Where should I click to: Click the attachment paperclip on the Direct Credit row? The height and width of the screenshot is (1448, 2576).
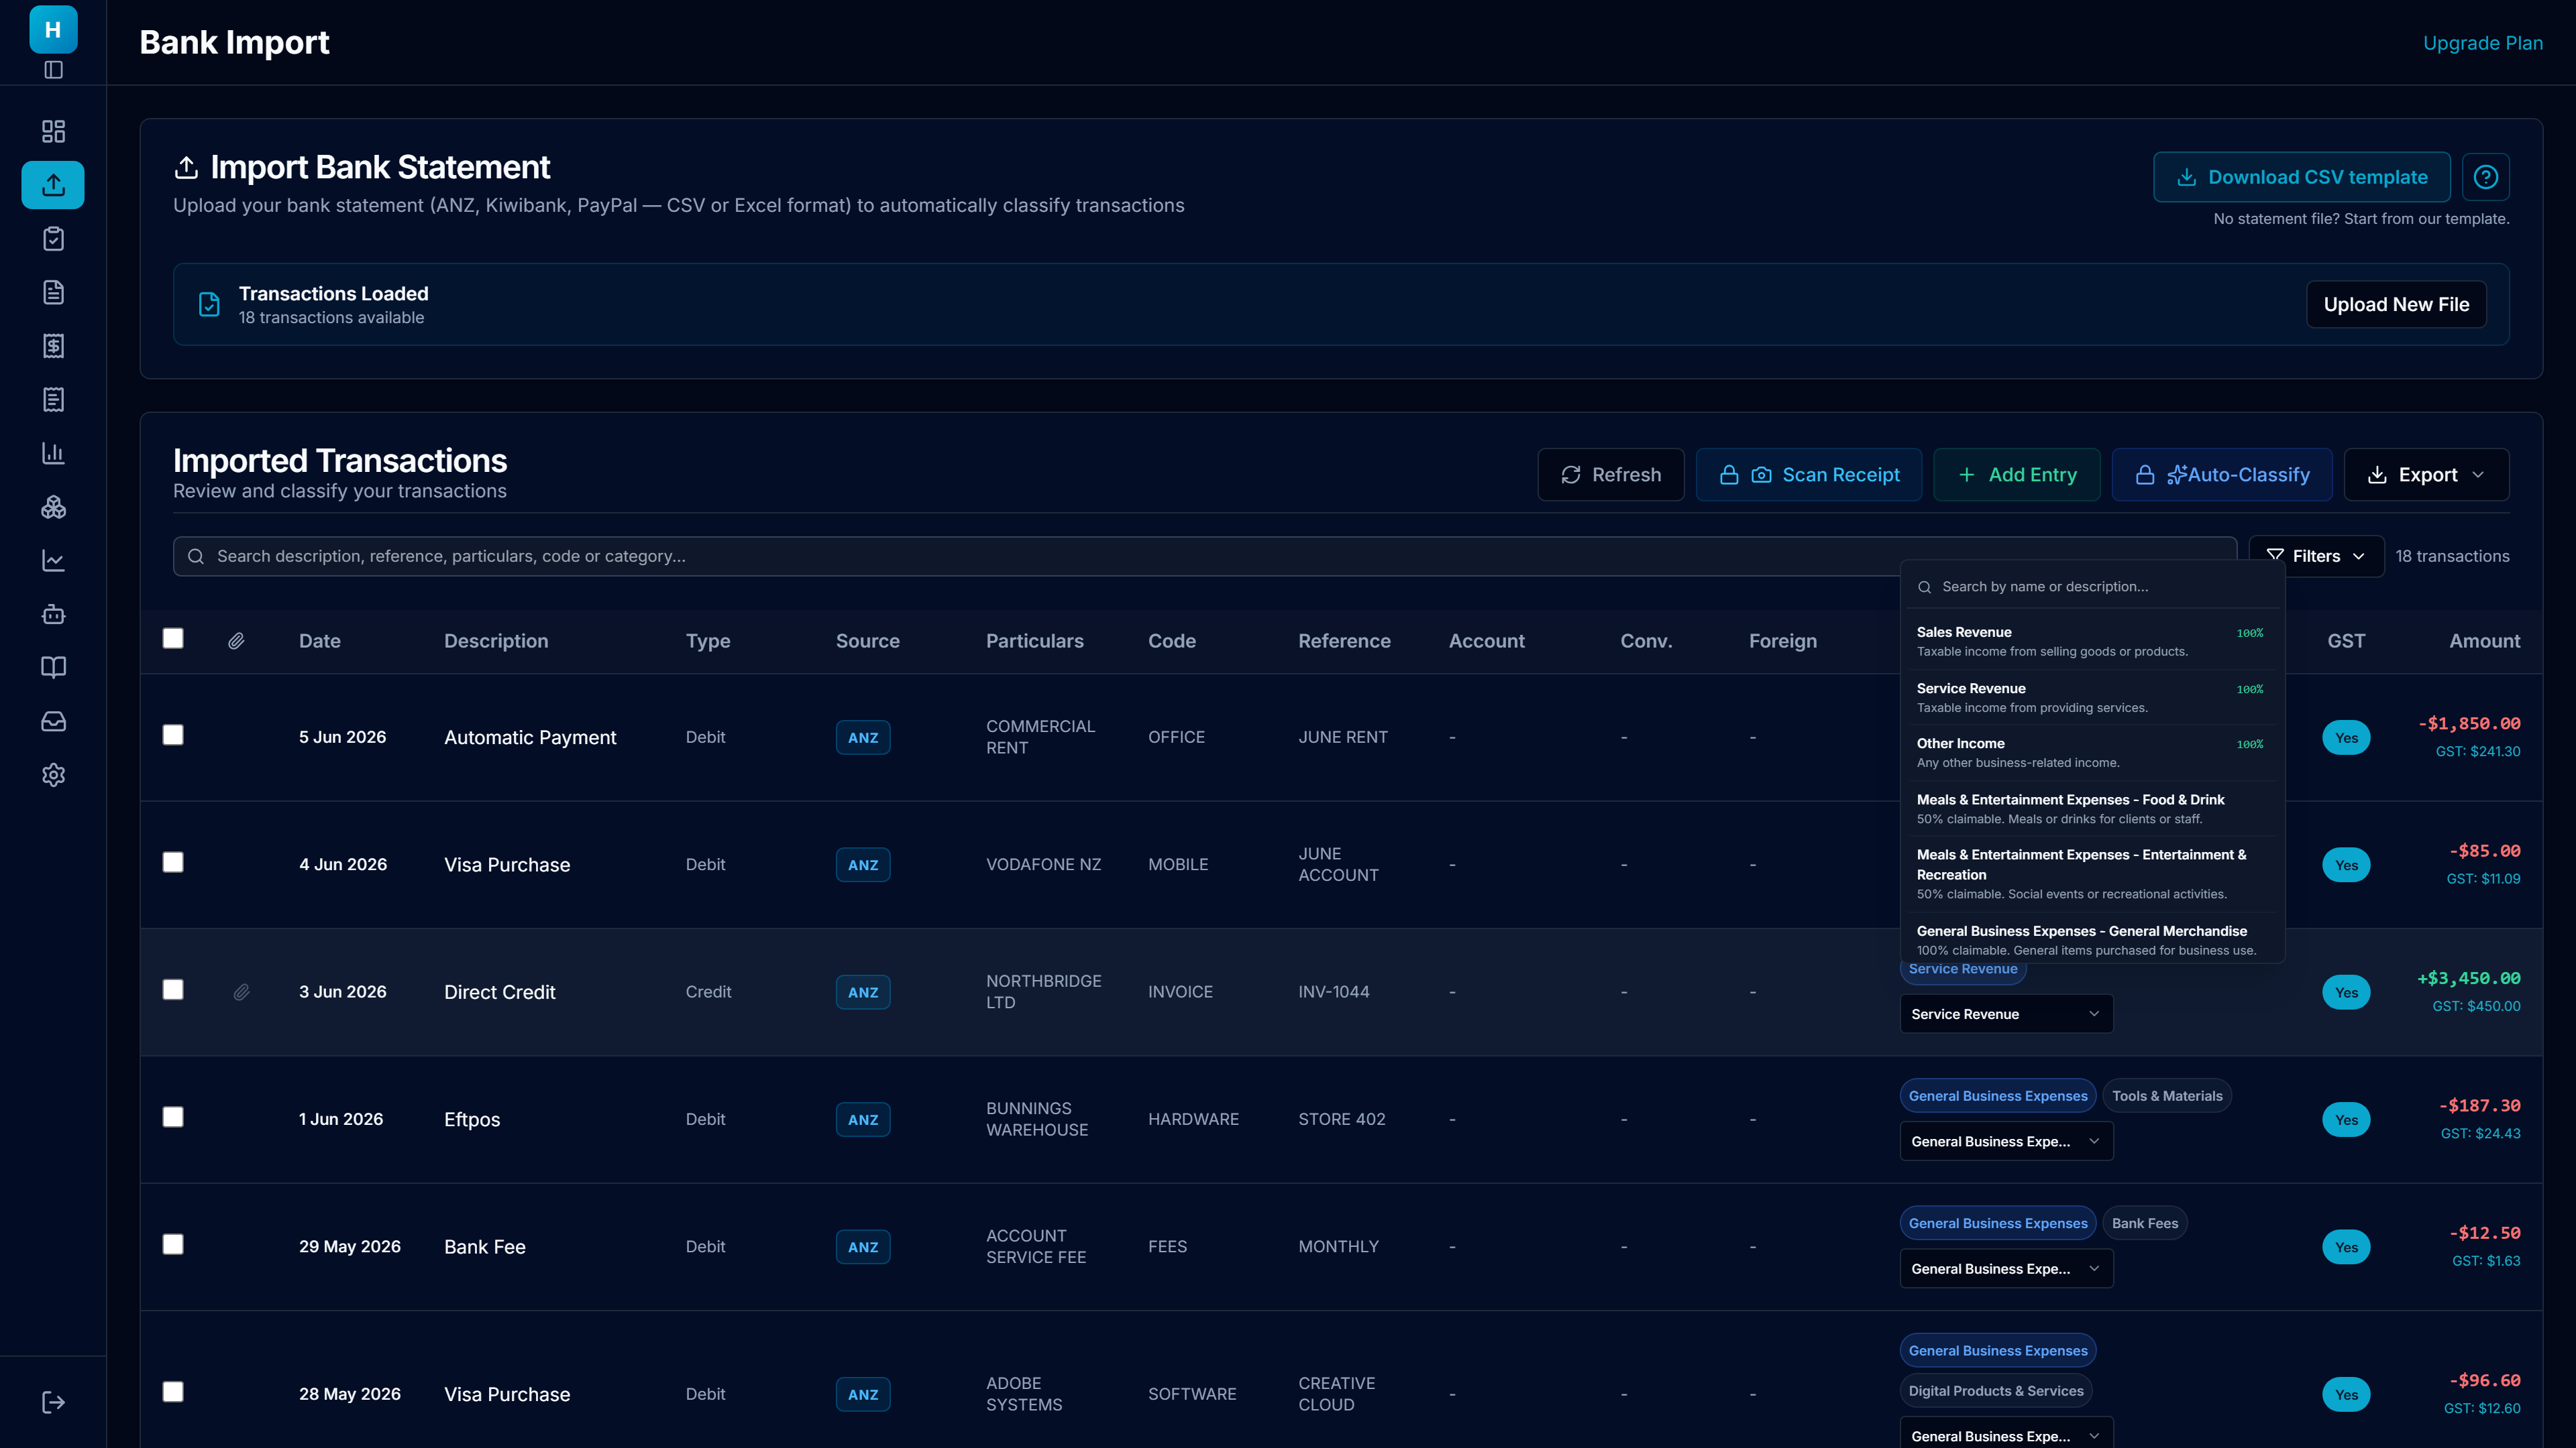[x=241, y=992]
